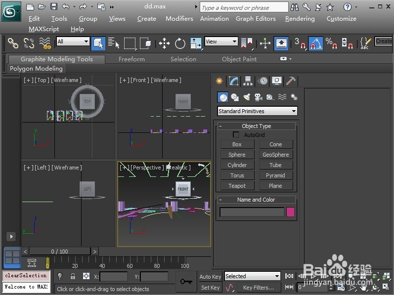Image resolution: width=394 pixels, height=295 pixels.
Task: Open the MAXScript menu
Action: (x=44, y=29)
